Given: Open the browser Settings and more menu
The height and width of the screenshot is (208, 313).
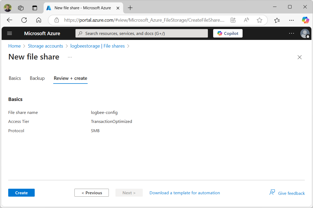Looking at the screenshot, I should tap(291, 20).
